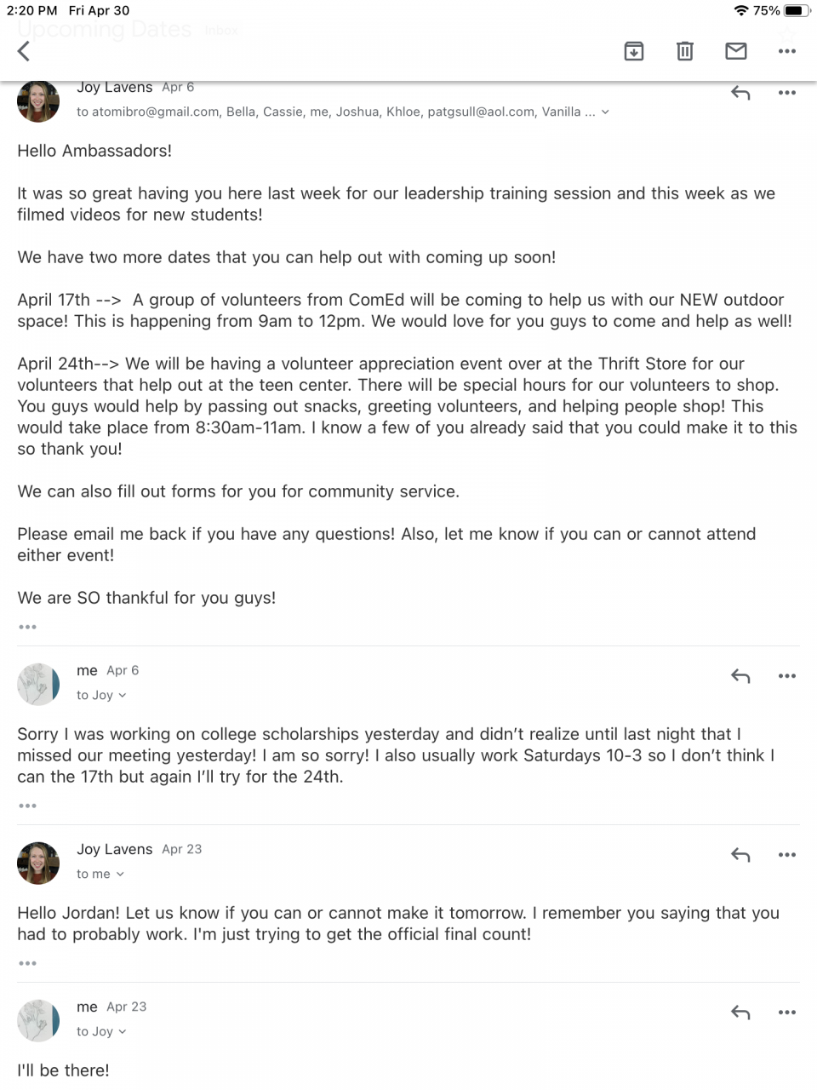
Task: Open more options for Joy's Apr 23 email
Action: (x=787, y=855)
